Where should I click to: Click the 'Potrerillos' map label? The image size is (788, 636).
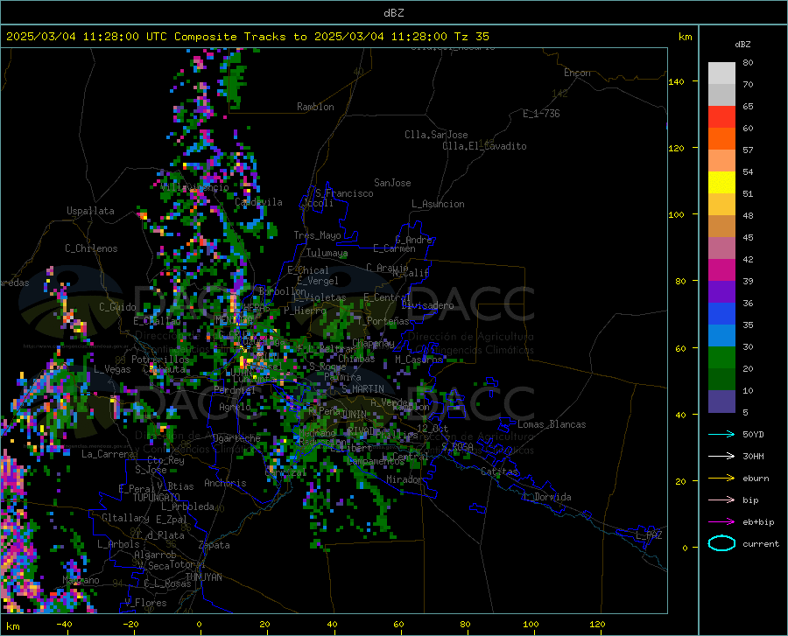pos(160,360)
